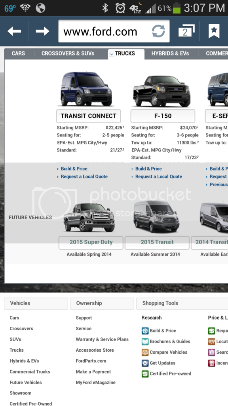Open the Hybrids & EVs footer link

(24, 361)
